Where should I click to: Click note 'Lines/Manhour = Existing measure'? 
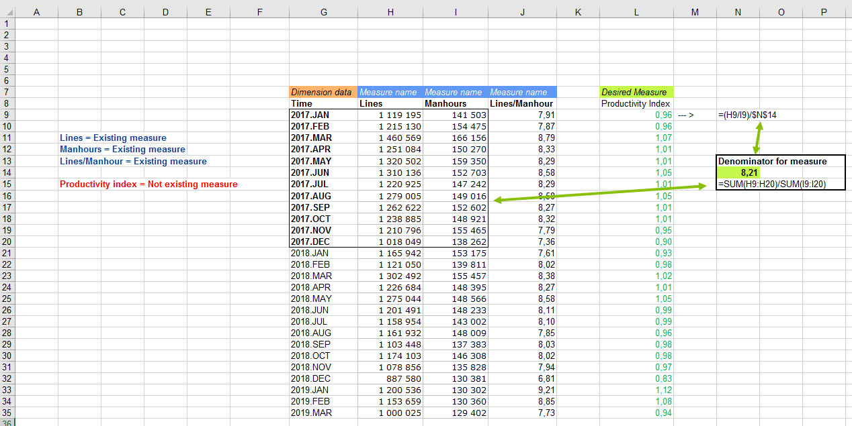tap(133, 161)
